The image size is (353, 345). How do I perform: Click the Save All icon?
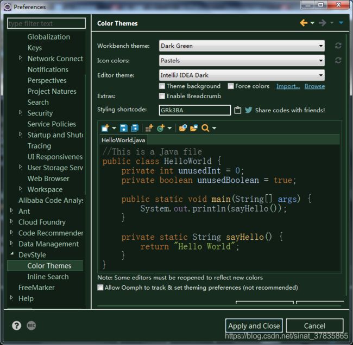(x=135, y=128)
